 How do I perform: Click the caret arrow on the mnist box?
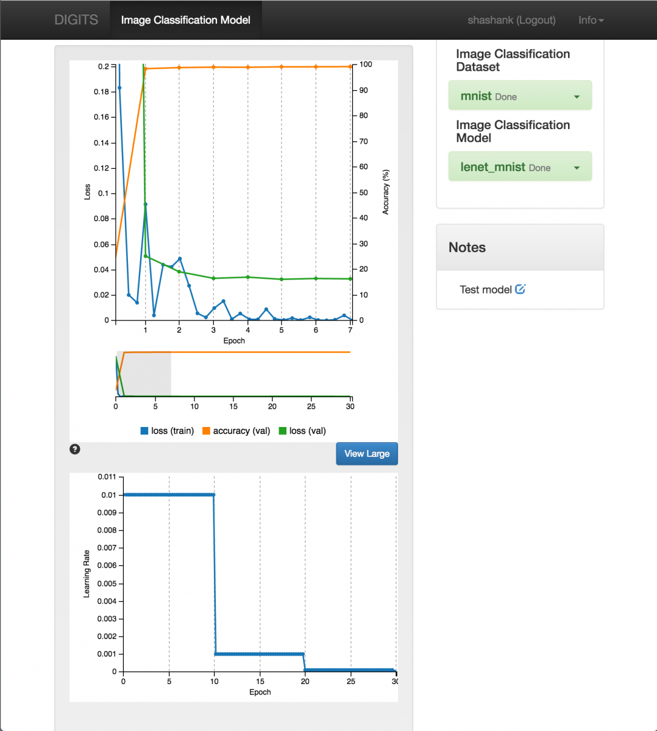click(x=577, y=97)
